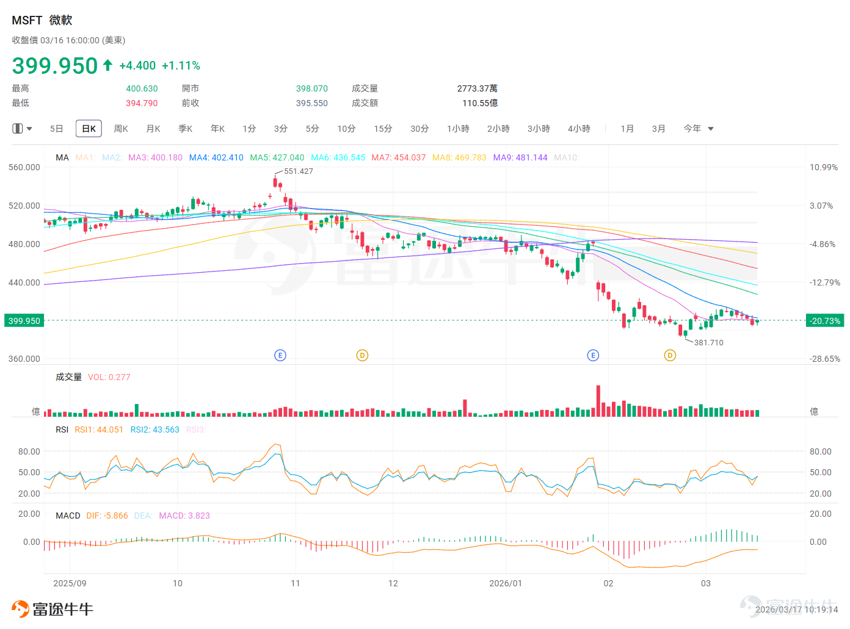The width and height of the screenshot is (850, 629).
Task: Click the 成交額 value 110.55億
Action: coord(480,103)
